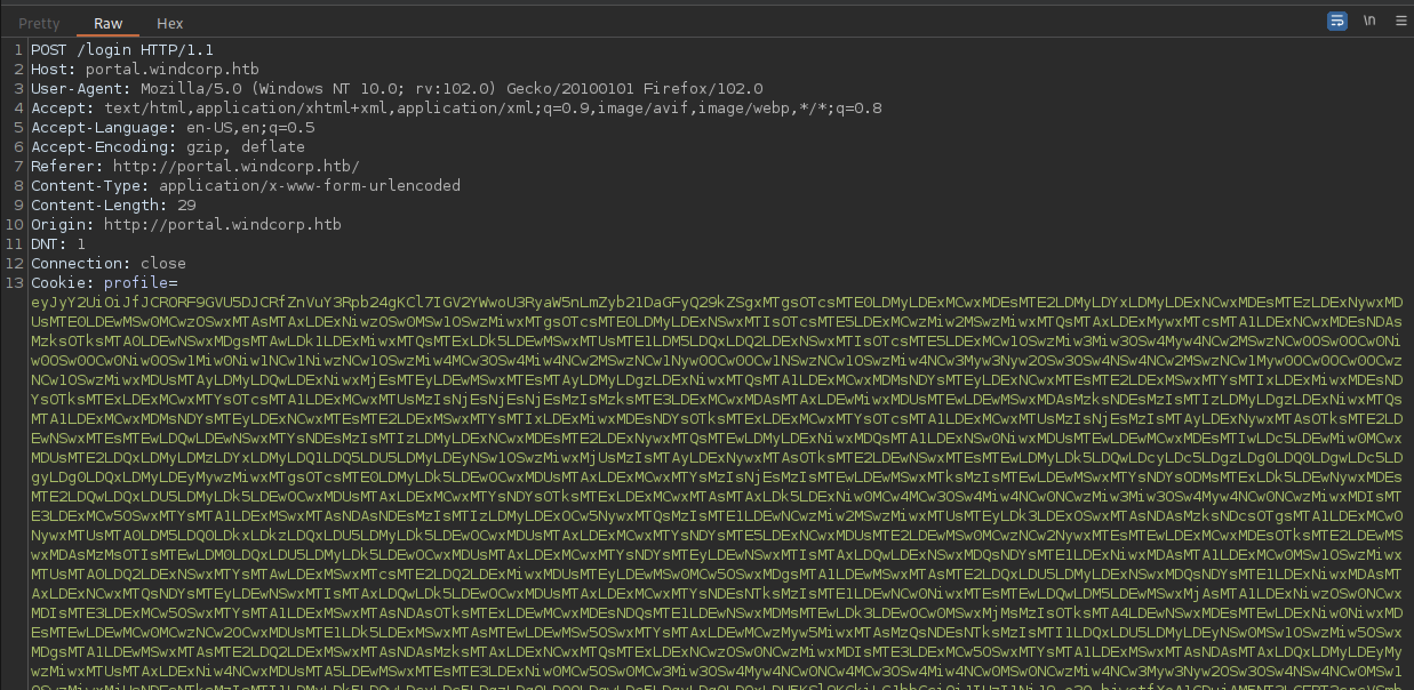Click the Origin URL value
The image size is (1414, 690).
click(222, 225)
